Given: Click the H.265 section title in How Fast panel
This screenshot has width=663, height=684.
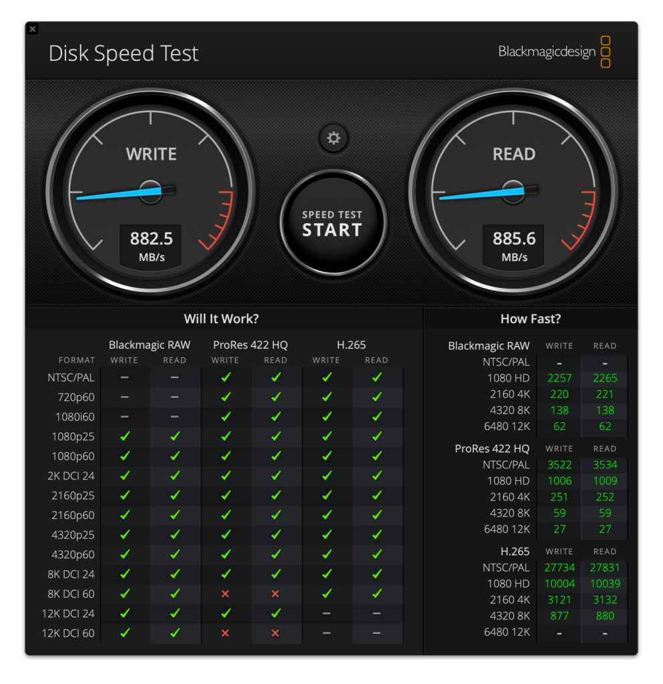Looking at the screenshot, I should [515, 552].
